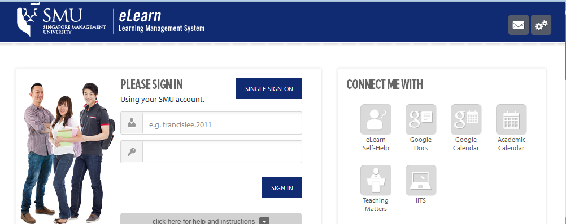
Task: Open the IITS laptop icon
Action: pos(421,180)
